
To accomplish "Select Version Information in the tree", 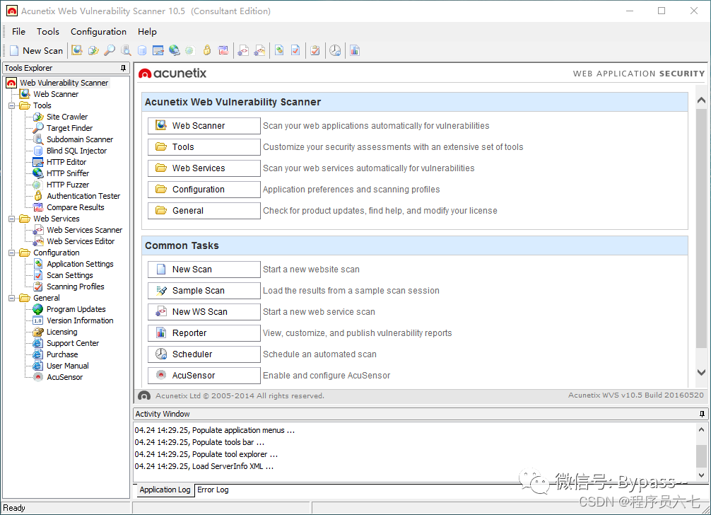I will pos(80,320).
